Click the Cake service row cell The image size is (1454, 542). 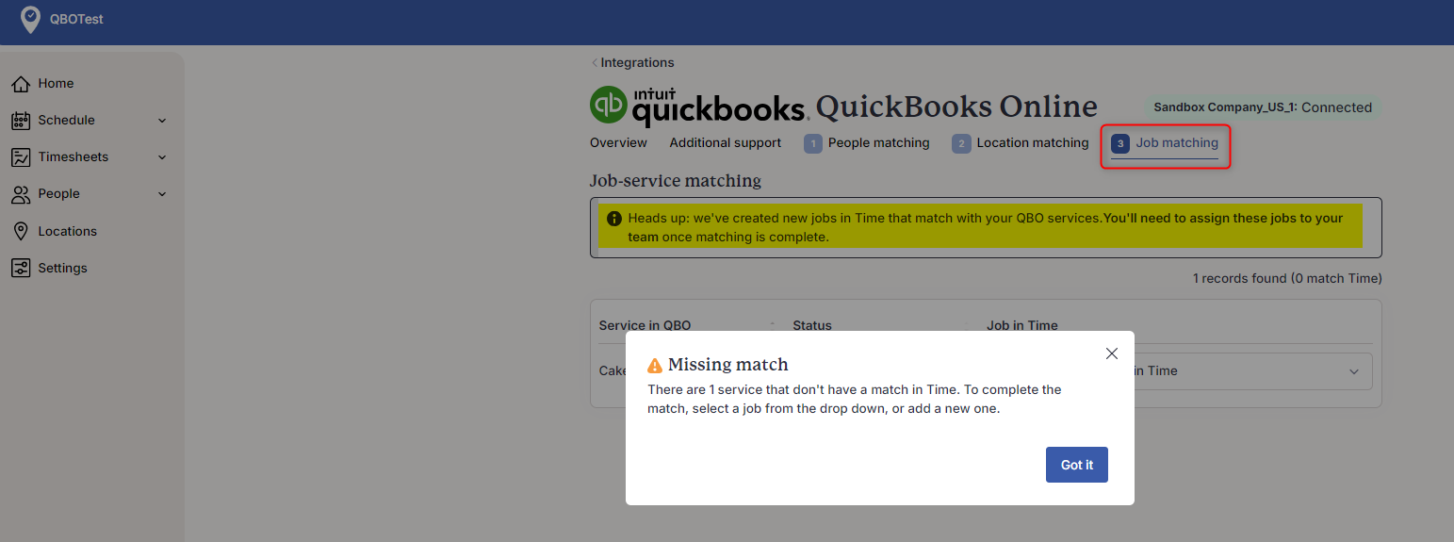(613, 370)
